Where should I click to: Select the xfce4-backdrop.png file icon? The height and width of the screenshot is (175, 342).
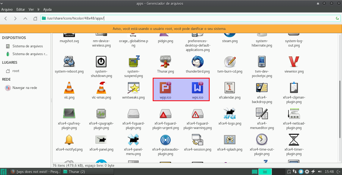[x=262, y=88]
